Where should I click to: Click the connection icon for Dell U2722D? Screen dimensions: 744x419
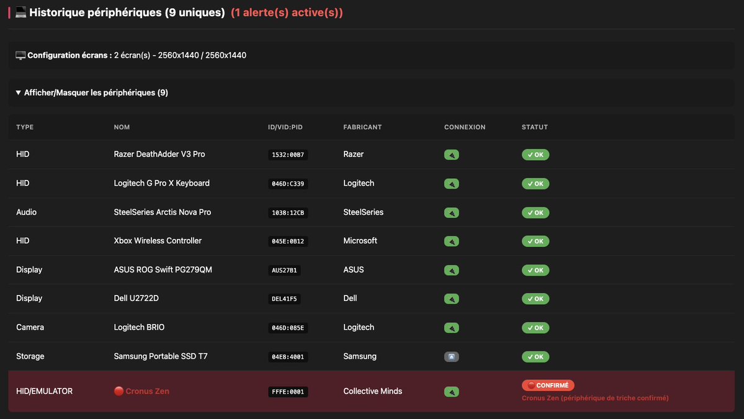[451, 299]
